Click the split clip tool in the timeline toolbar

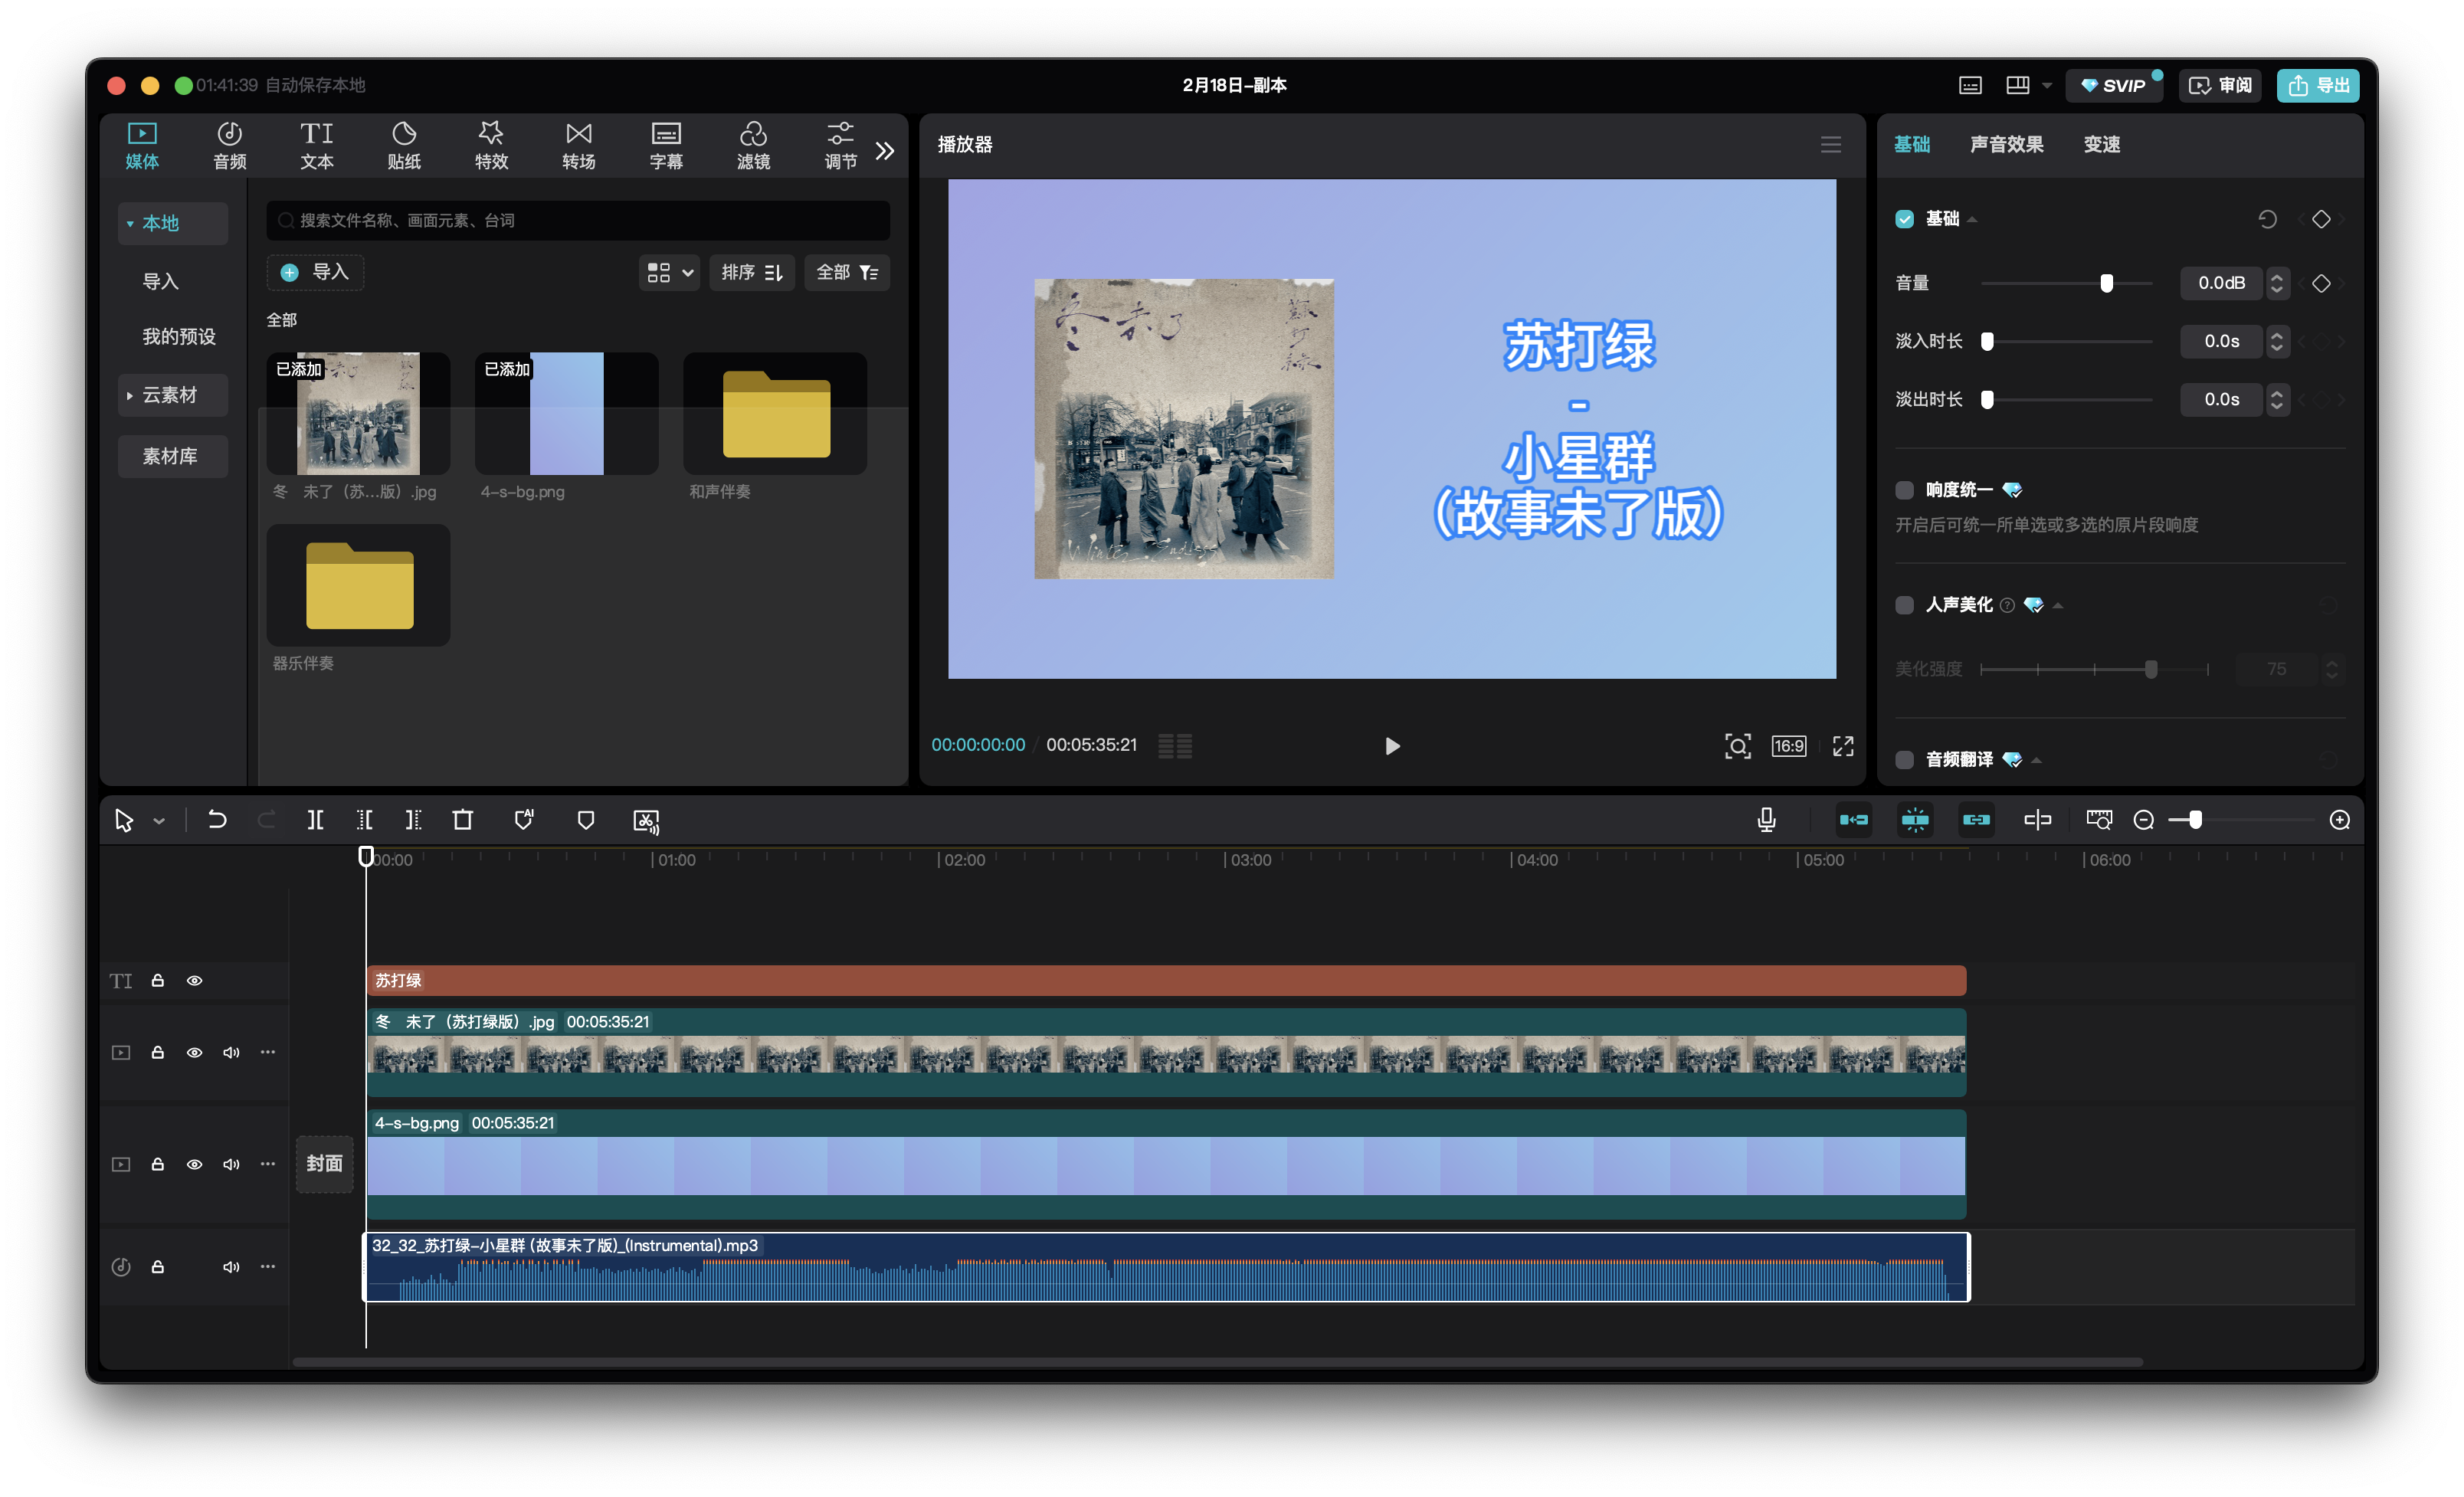[x=315, y=821]
